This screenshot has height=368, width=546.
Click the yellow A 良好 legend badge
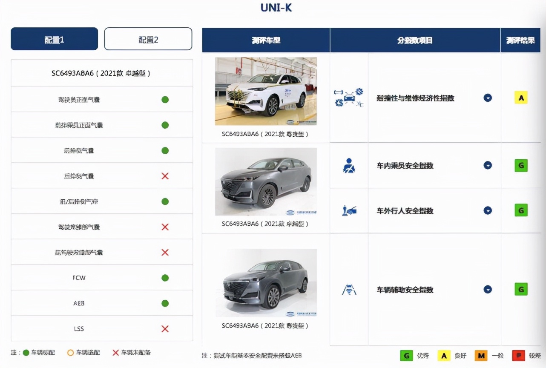pyautogui.click(x=444, y=356)
